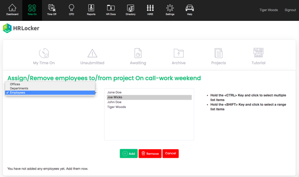Screen dimensions: 299x177
Task: Go to the Projects tab
Action: pos(218,57)
